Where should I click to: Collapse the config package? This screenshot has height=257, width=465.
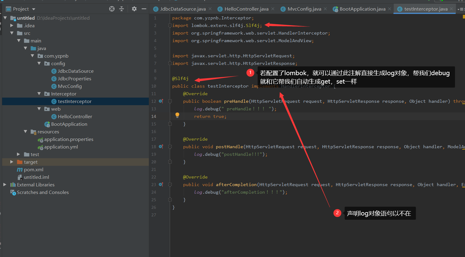[39, 63]
